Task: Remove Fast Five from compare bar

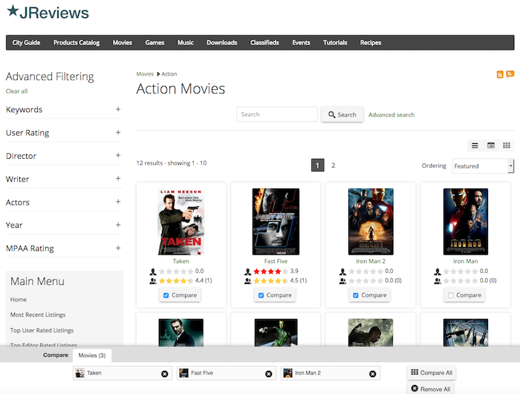Action: point(269,374)
